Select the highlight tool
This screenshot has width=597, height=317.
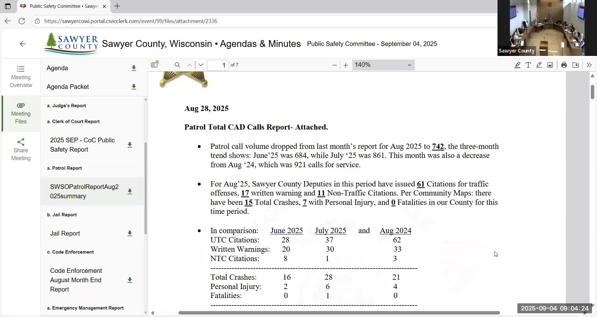pyautogui.click(x=517, y=65)
